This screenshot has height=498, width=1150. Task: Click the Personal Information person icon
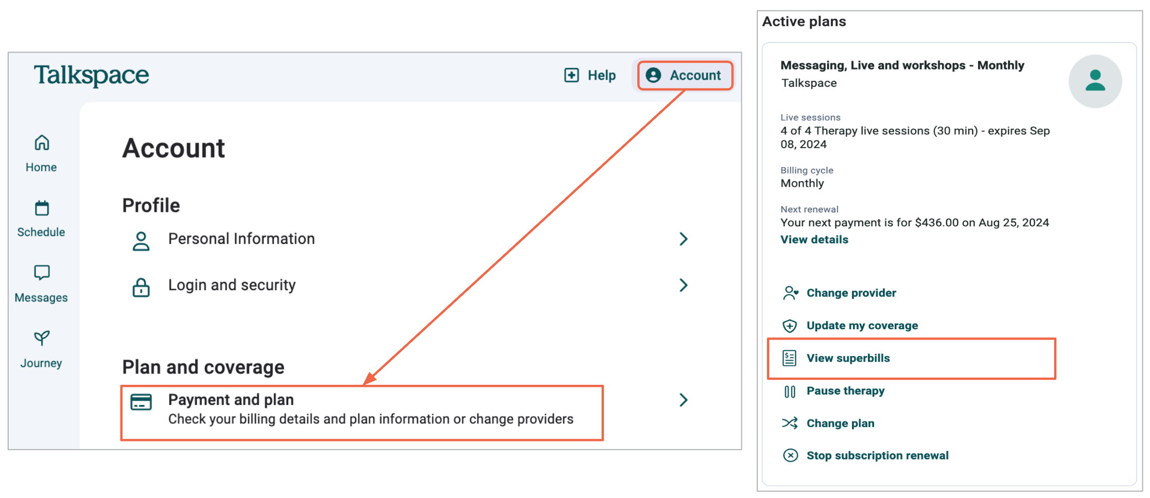click(x=141, y=241)
